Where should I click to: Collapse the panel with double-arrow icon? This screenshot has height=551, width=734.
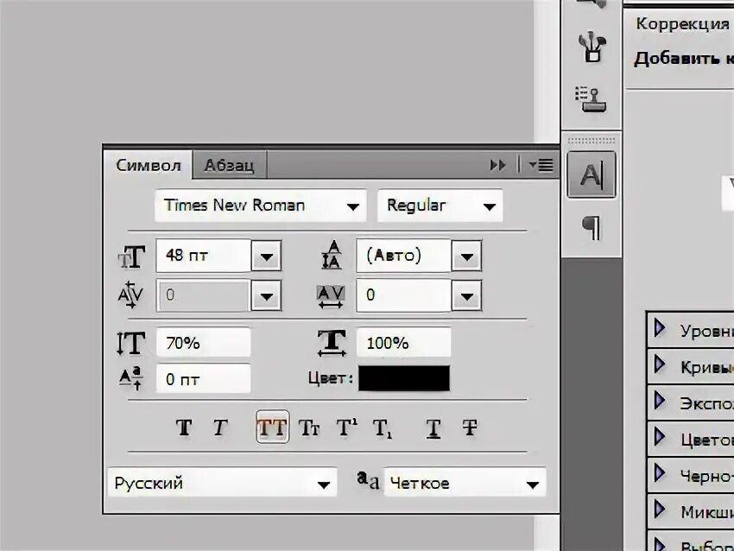coord(498,165)
